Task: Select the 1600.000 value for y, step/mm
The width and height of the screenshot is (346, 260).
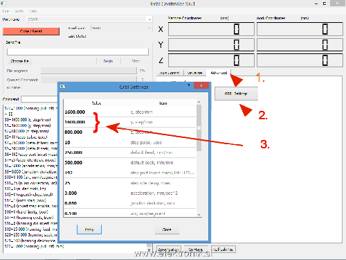Action: [75, 122]
